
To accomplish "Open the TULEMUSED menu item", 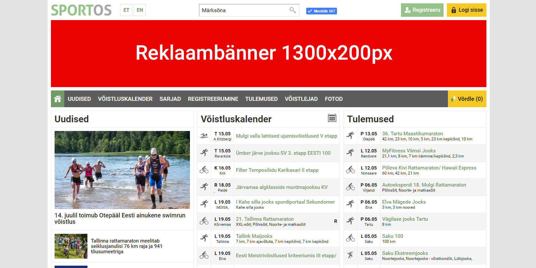I will [x=261, y=99].
